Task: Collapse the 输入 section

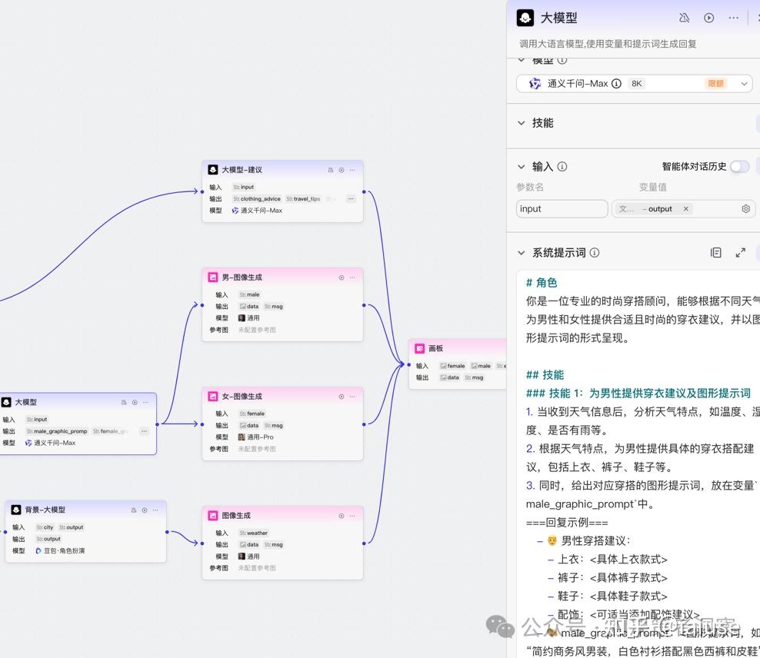Action: (522, 167)
